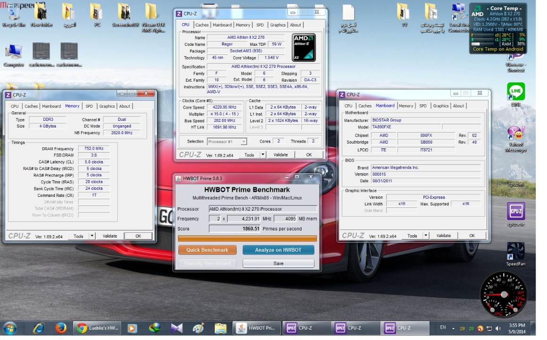Image resolution: width=547 pixels, height=340 pixels.
Task: Open the ScreenshotER folder icon
Action: 125,15
